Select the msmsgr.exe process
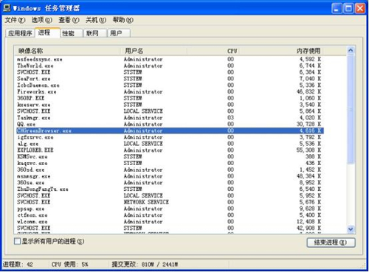 click(170, 176)
